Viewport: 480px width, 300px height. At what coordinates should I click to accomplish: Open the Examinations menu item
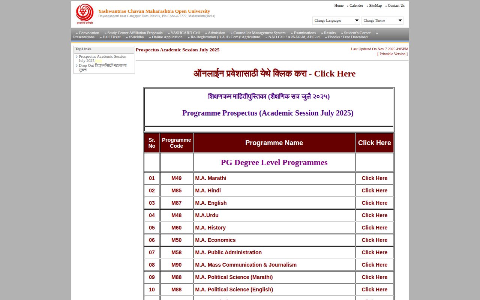point(305,33)
